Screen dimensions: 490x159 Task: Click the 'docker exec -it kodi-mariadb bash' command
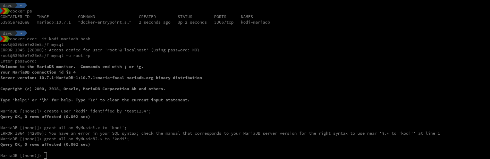click(50, 39)
